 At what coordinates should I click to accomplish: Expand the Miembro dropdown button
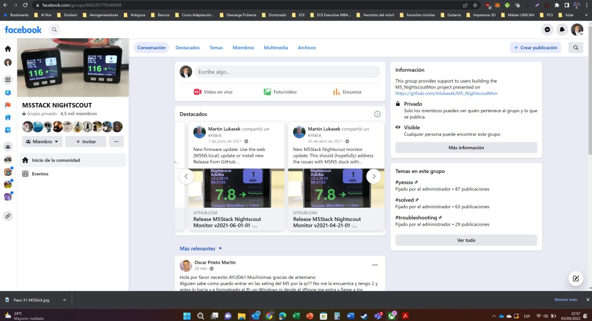(x=42, y=141)
